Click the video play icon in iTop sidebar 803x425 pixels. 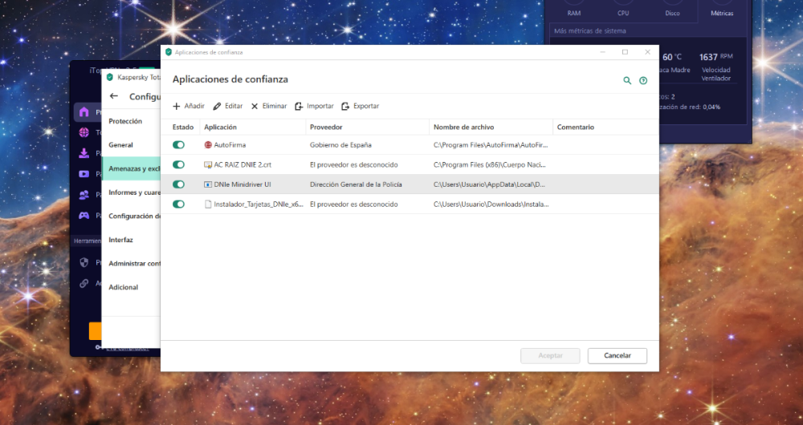pyautogui.click(x=84, y=174)
